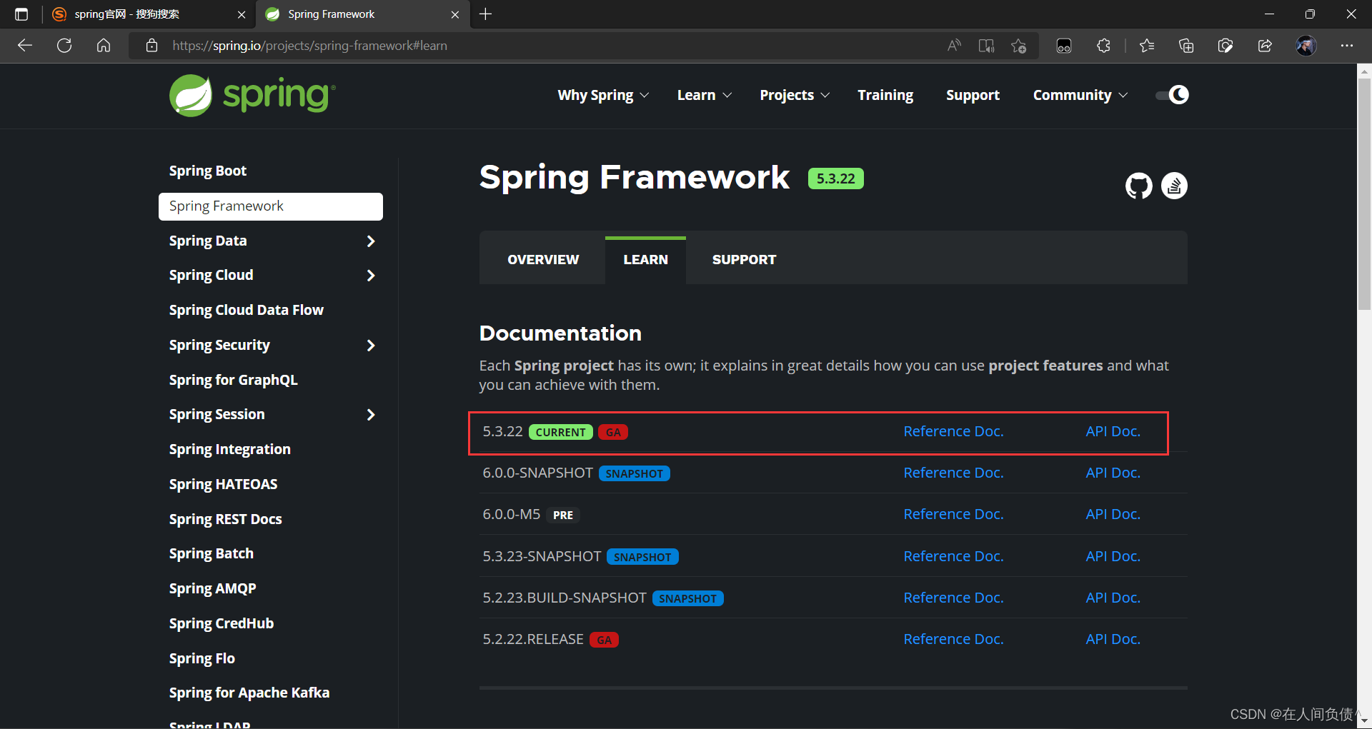Open API Doc. for 6.0.0-SNAPSHOT

[1113, 473]
